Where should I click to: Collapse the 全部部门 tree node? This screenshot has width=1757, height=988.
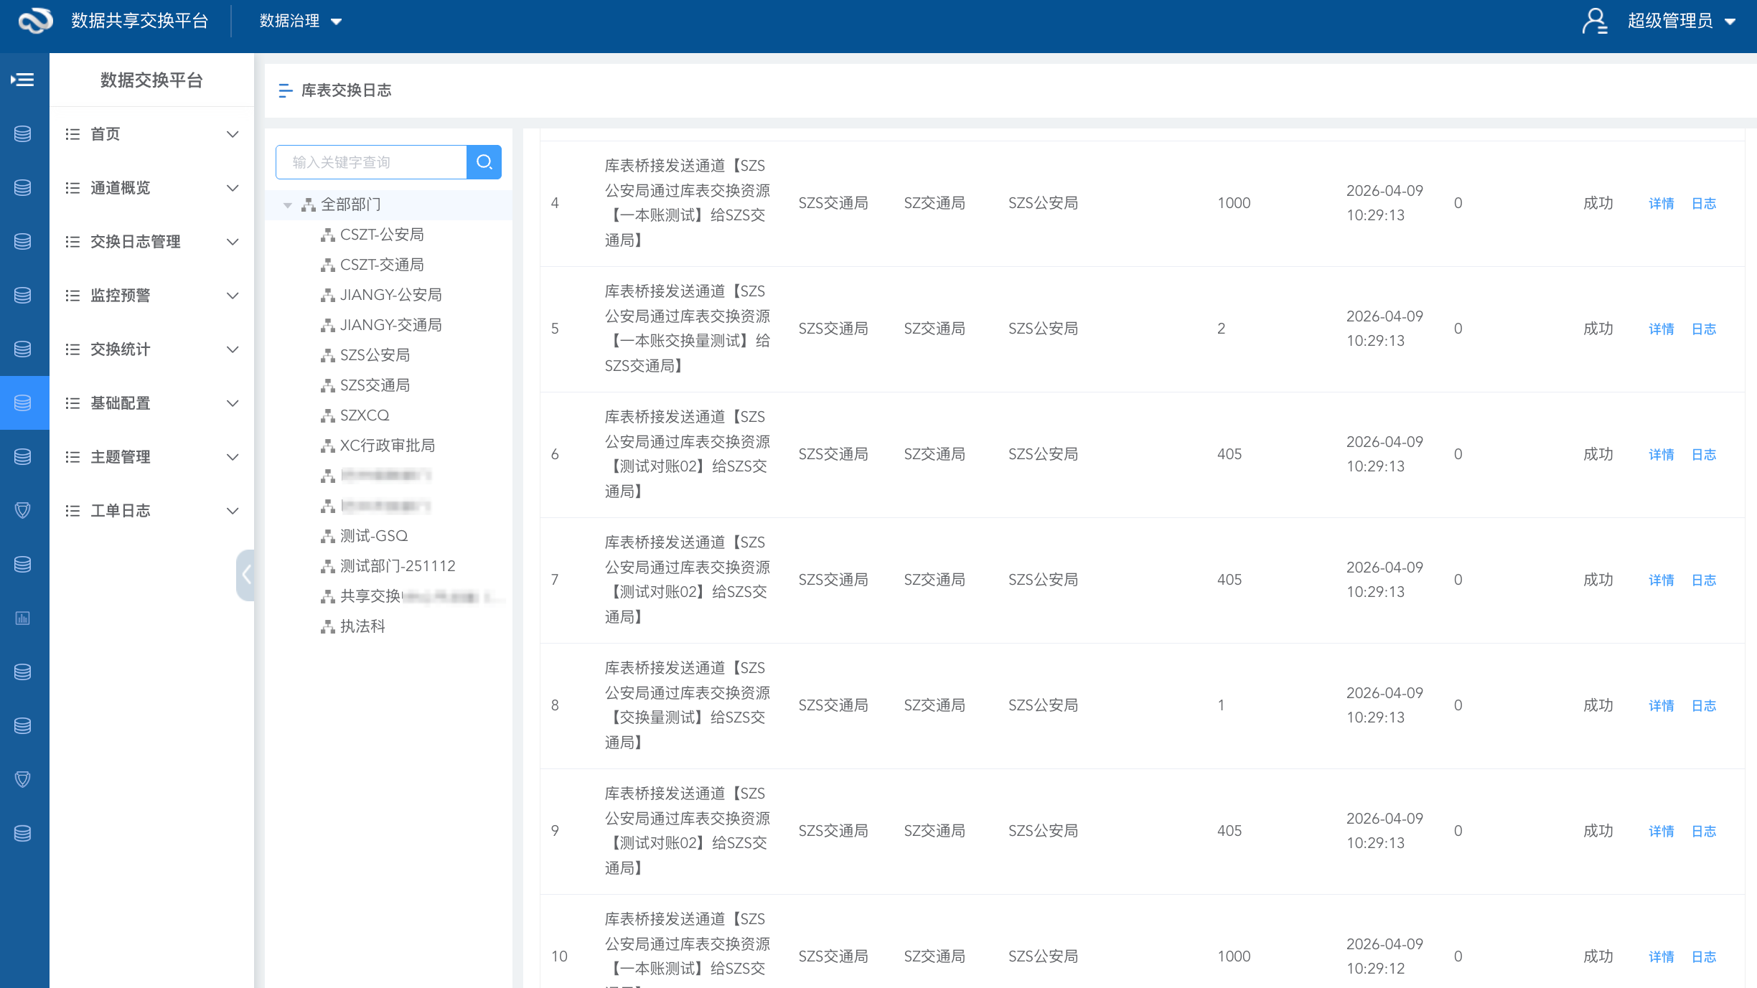[287, 205]
